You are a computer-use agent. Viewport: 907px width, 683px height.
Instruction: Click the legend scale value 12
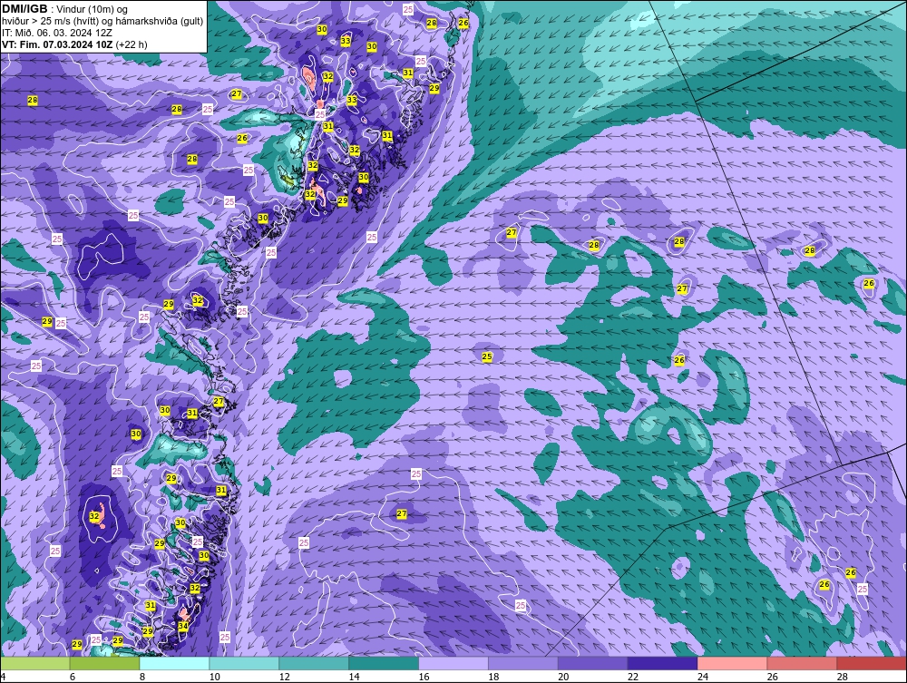[285, 677]
